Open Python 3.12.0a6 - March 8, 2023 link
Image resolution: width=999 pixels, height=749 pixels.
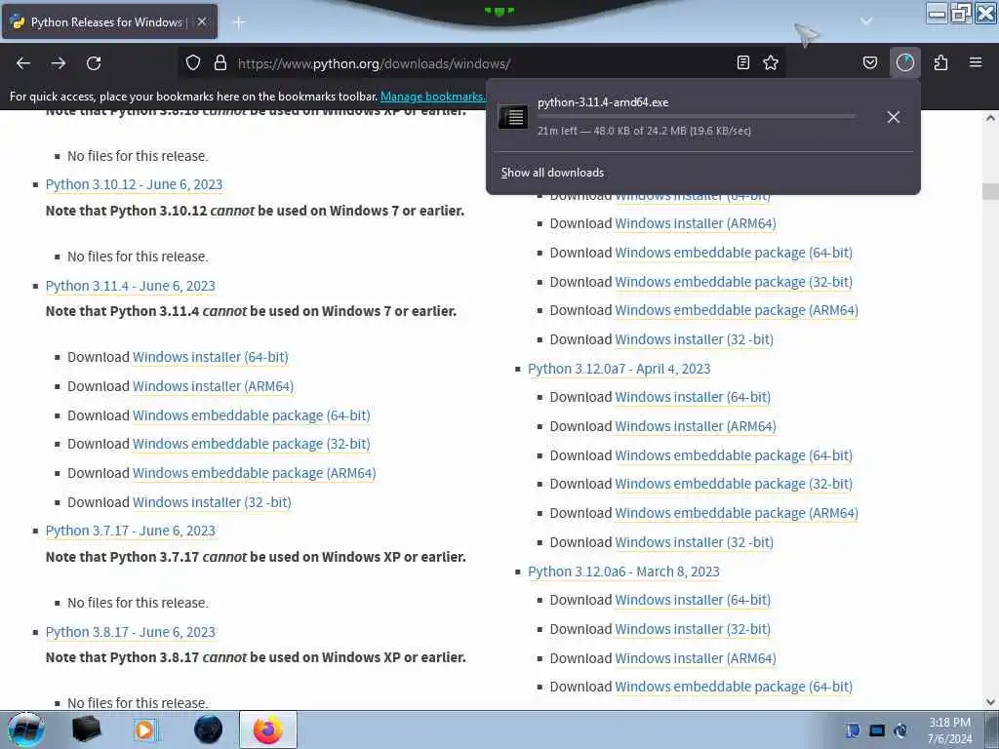(x=623, y=572)
